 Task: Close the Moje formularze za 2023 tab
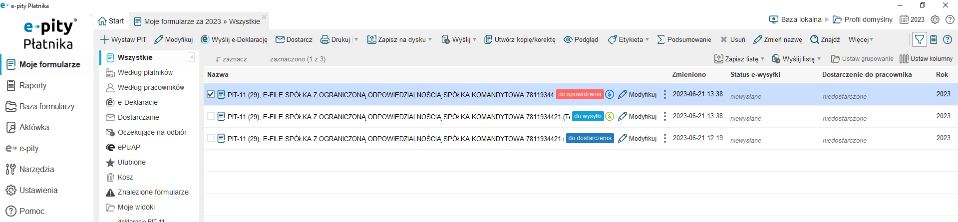pos(264,17)
